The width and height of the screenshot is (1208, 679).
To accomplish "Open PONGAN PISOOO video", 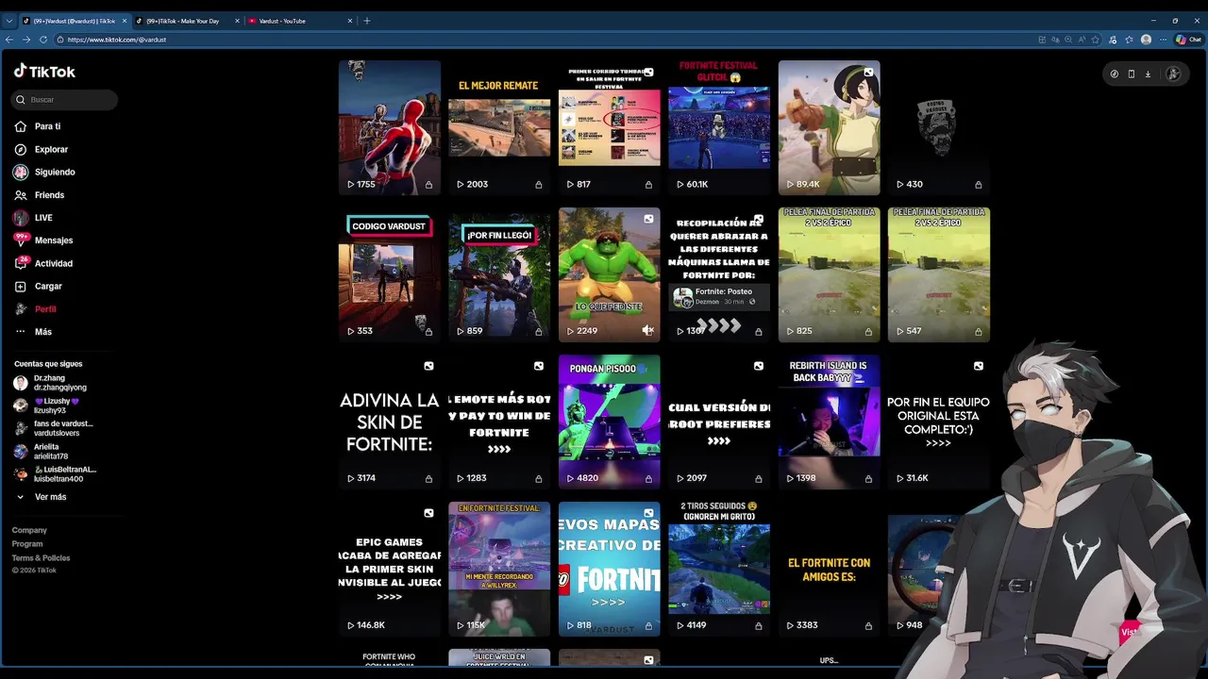I will (610, 422).
